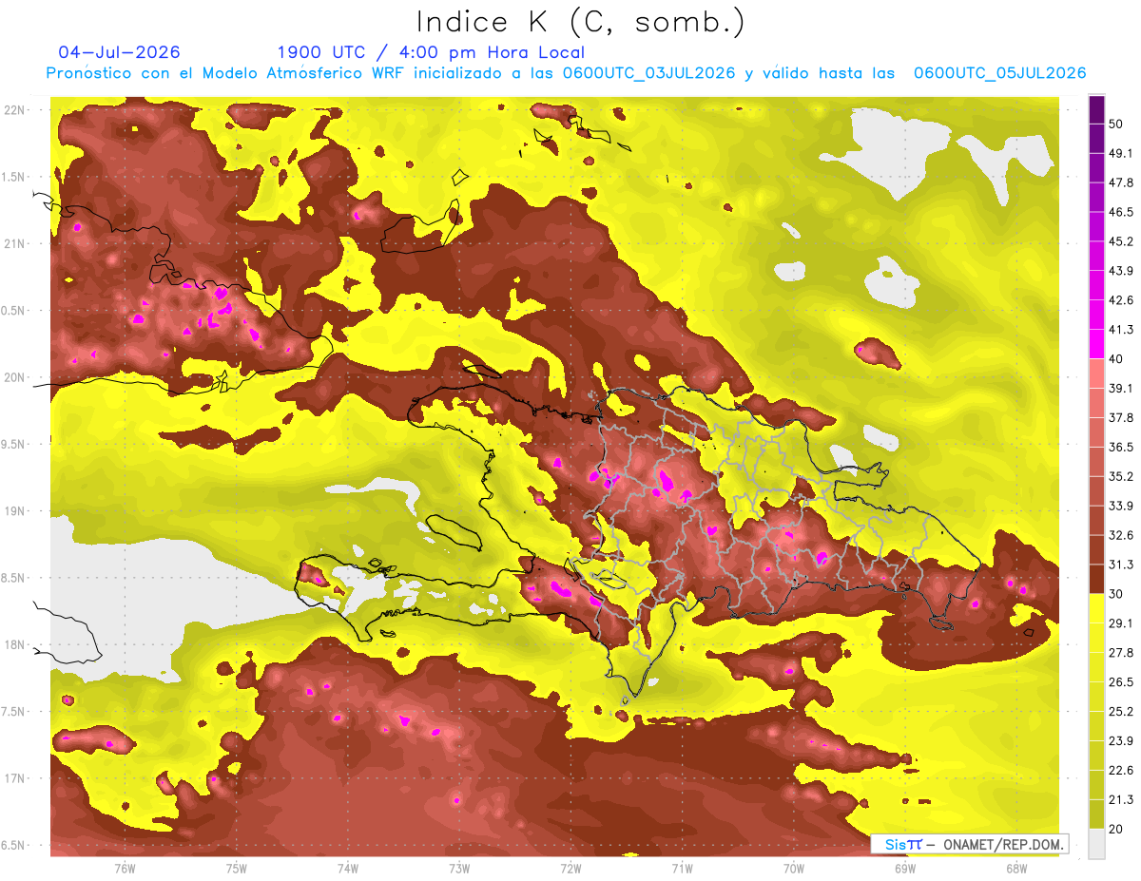Click the longitude label "76W"

point(125,869)
